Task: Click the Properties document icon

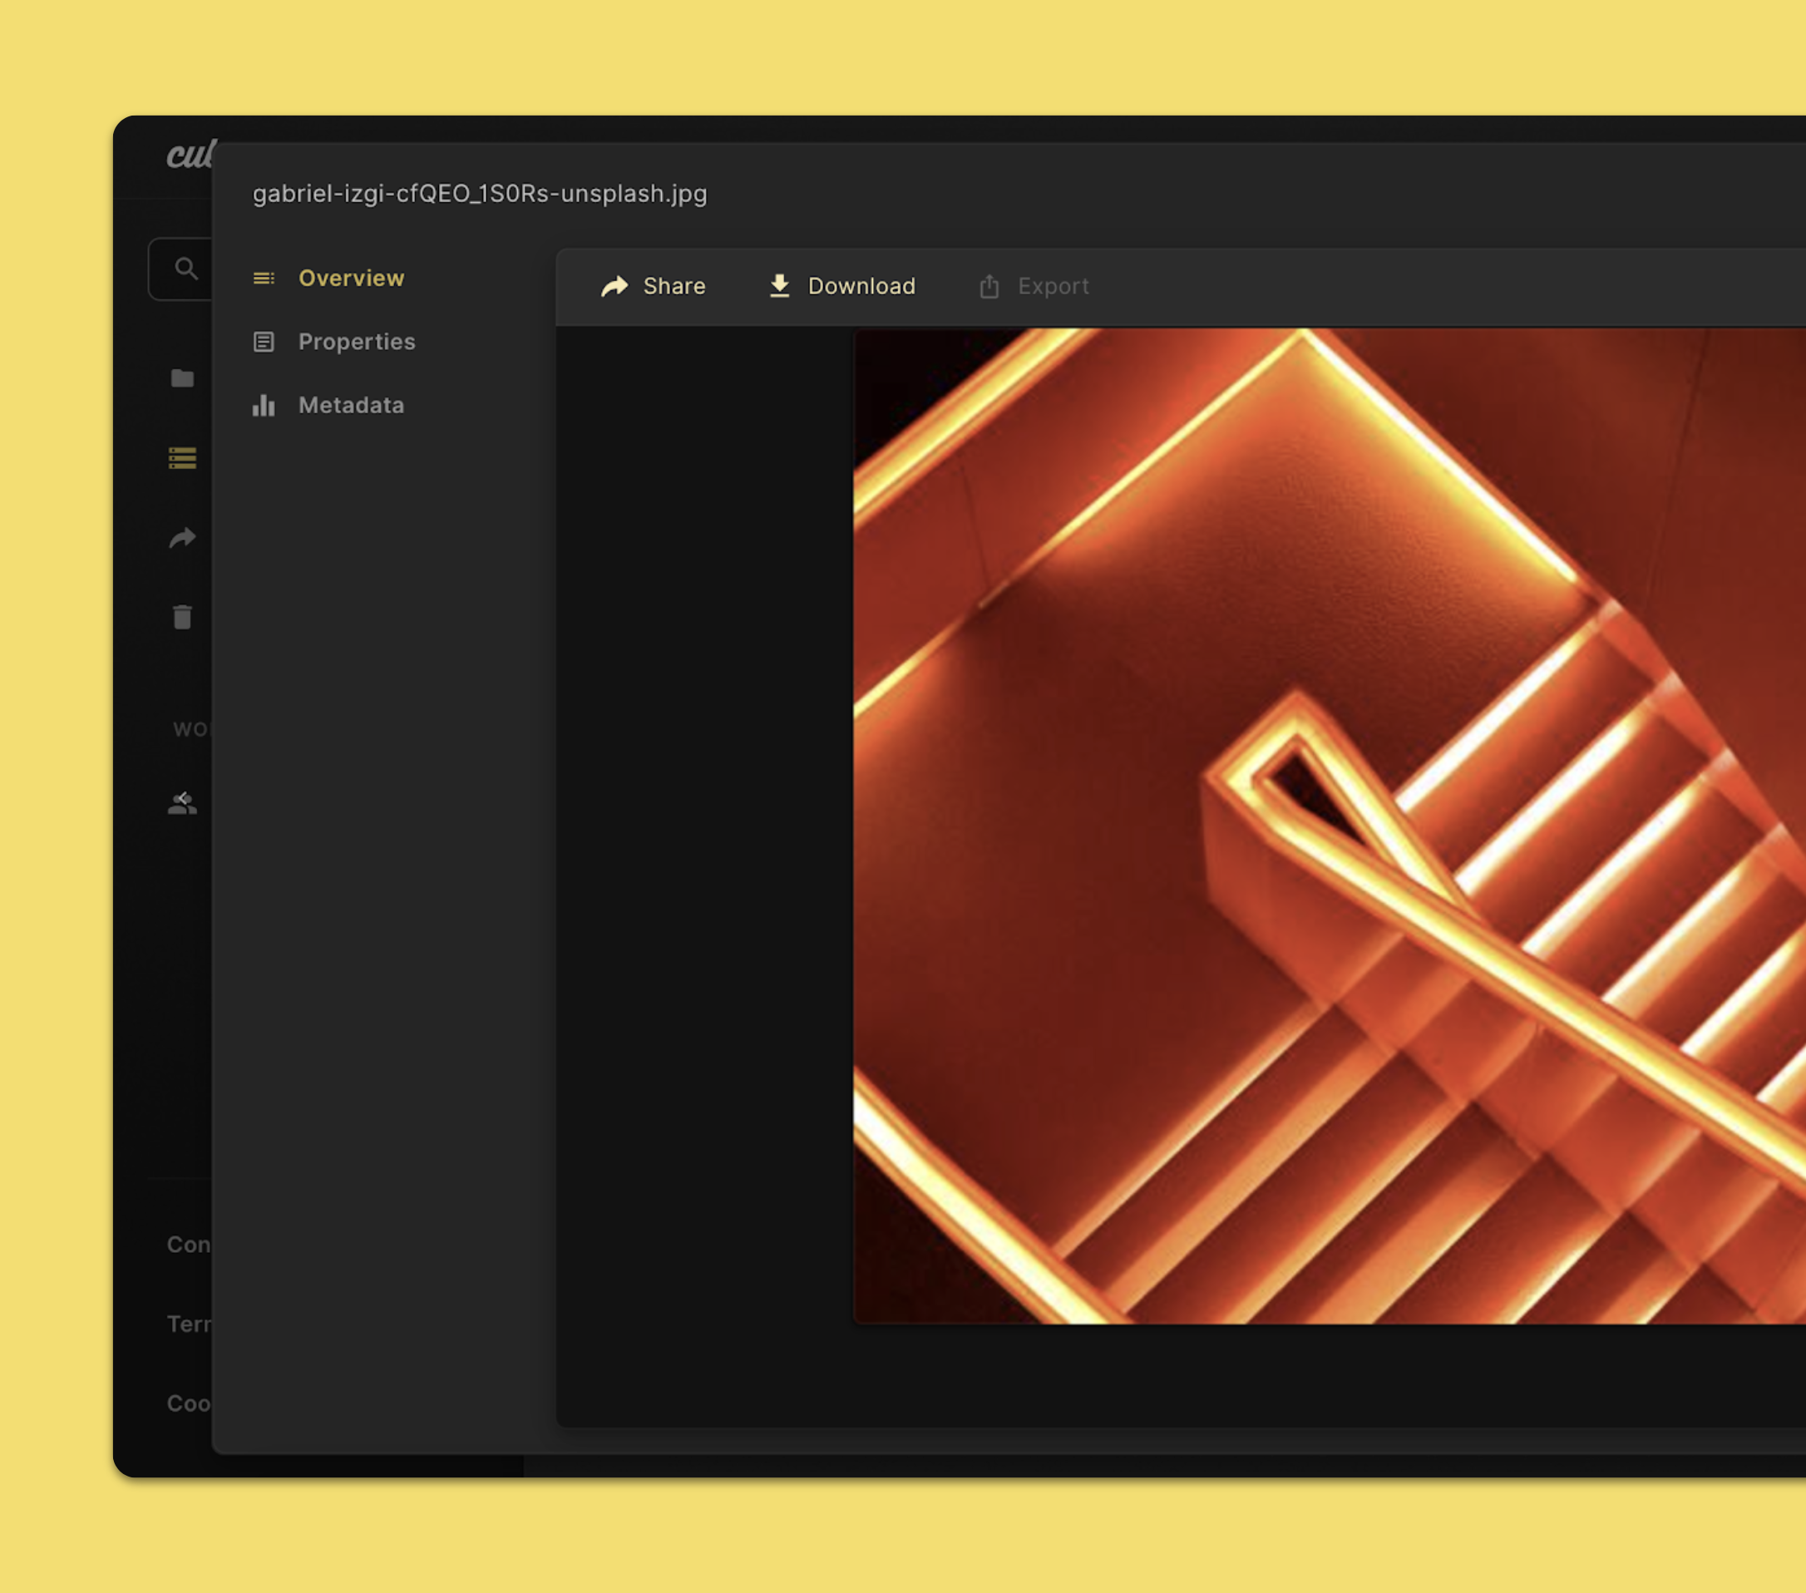Action: (x=264, y=342)
